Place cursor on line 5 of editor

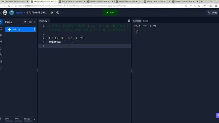point(85,46)
